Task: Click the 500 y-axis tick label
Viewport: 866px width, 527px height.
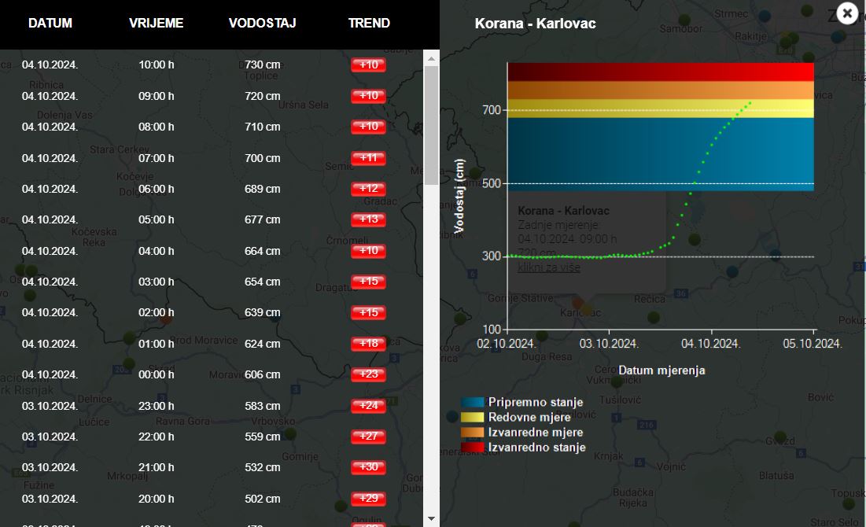Action: coord(492,183)
